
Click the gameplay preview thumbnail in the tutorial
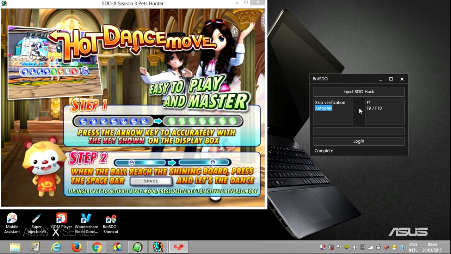pos(55,63)
